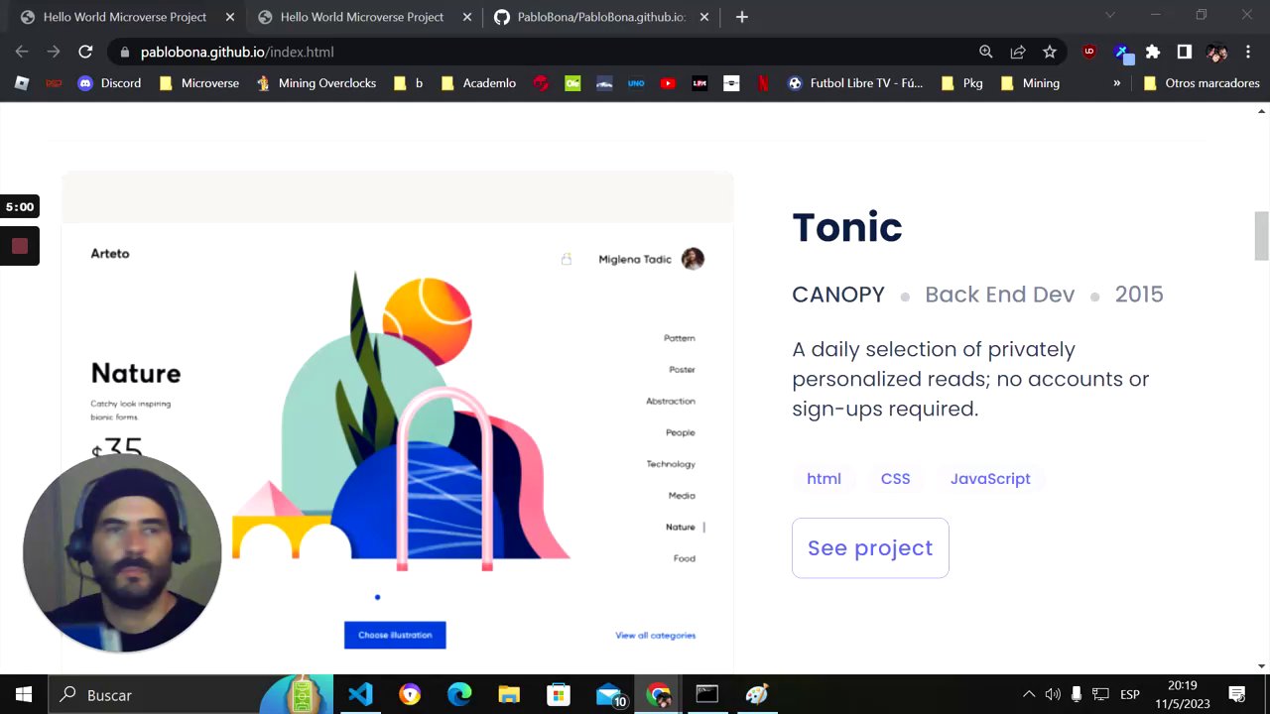This screenshot has height=714, width=1270.
Task: Open the taskbar clock and date
Action: pyautogui.click(x=1183, y=694)
